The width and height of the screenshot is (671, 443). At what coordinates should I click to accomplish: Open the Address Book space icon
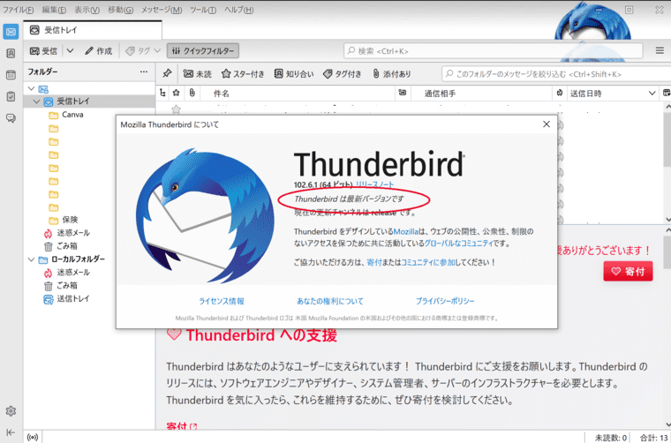(11, 54)
